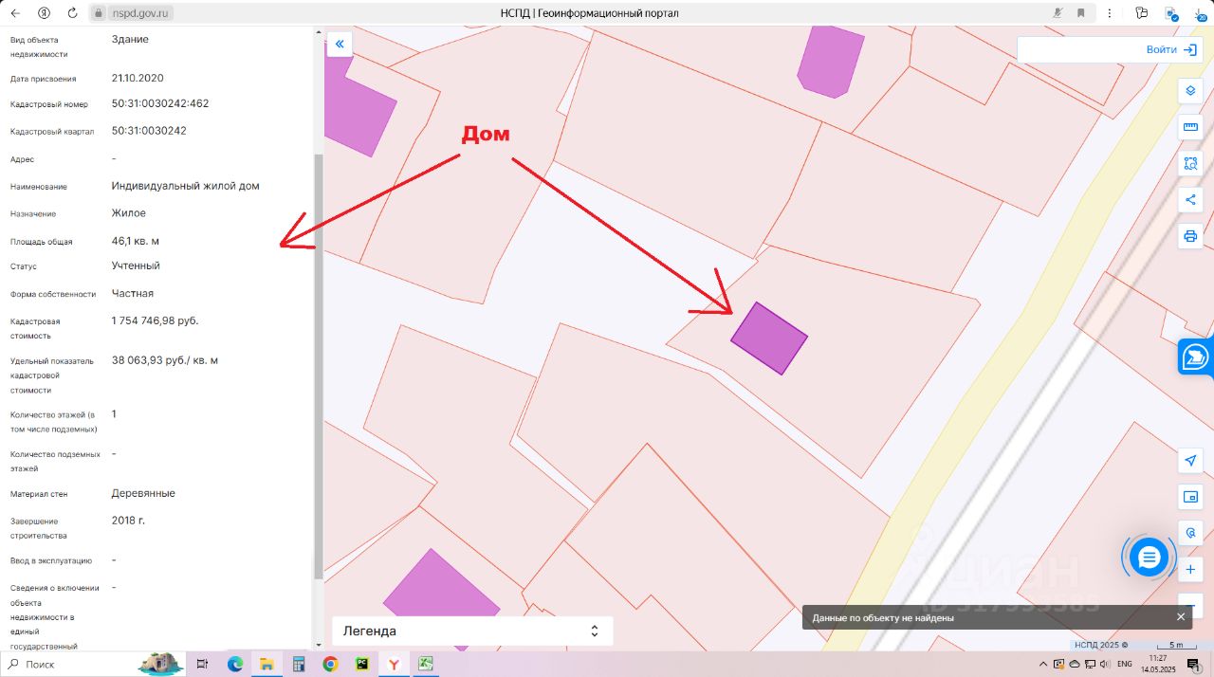Open the password manager key icon

[1141, 13]
